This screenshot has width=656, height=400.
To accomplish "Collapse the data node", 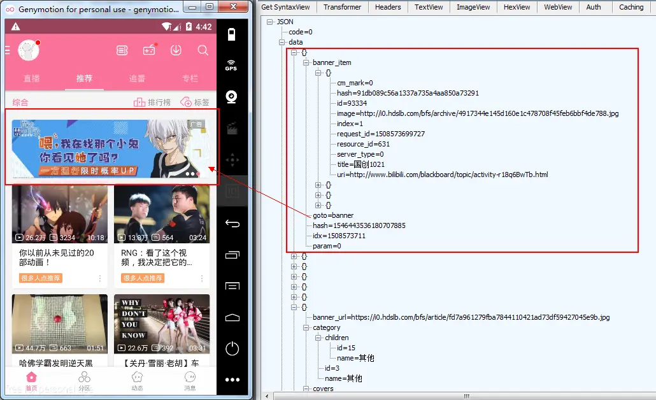I will (282, 42).
